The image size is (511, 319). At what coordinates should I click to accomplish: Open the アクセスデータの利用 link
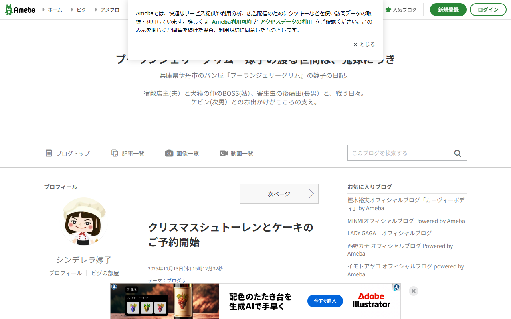[x=286, y=22]
